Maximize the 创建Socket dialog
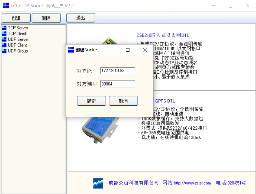Image resolution: width=256 pixels, height=194 pixels. point(128,50)
